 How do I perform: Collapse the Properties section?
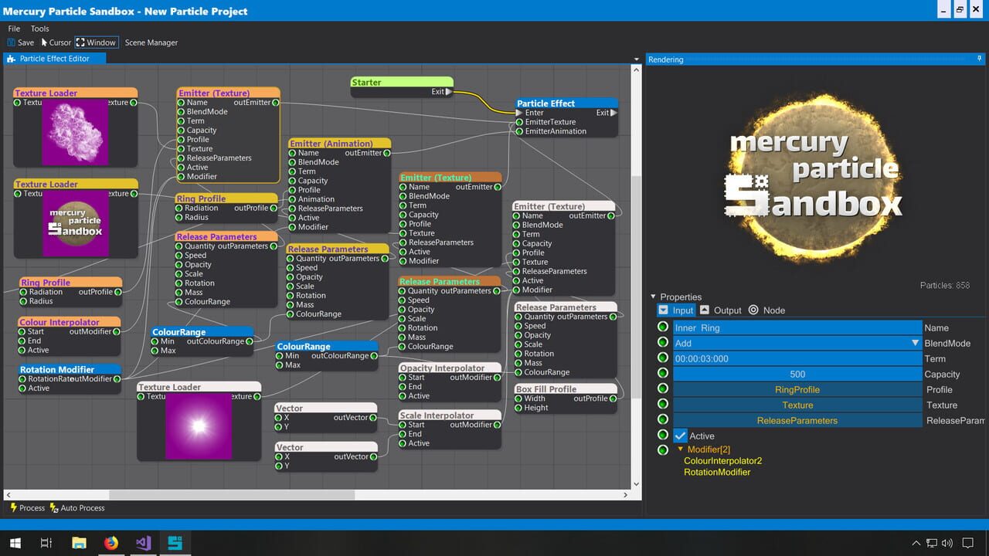pyautogui.click(x=653, y=297)
